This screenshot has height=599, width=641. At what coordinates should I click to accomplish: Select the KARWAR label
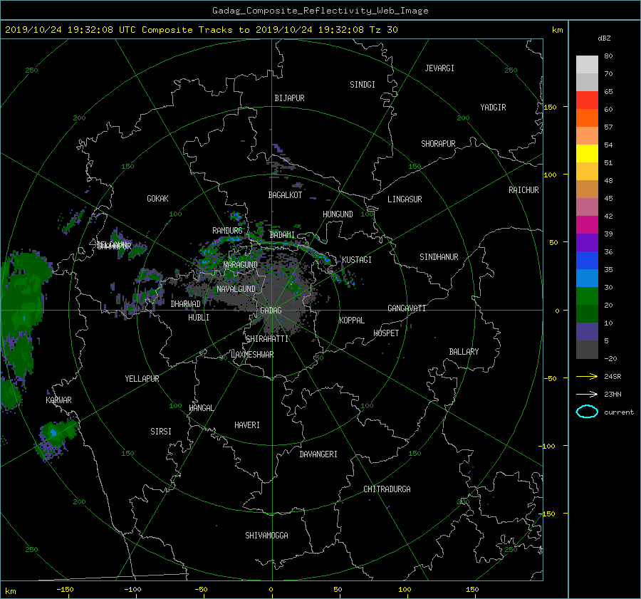tap(58, 400)
